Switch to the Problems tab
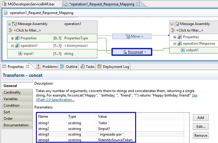The height and width of the screenshot is (143, 218). [47, 67]
